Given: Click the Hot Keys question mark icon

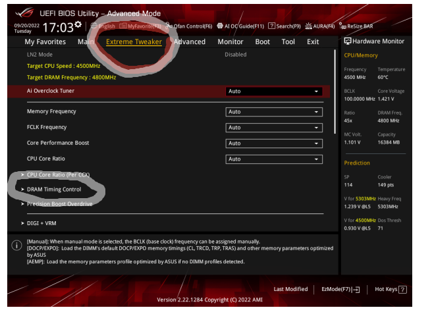Looking at the screenshot, I should (403, 290).
